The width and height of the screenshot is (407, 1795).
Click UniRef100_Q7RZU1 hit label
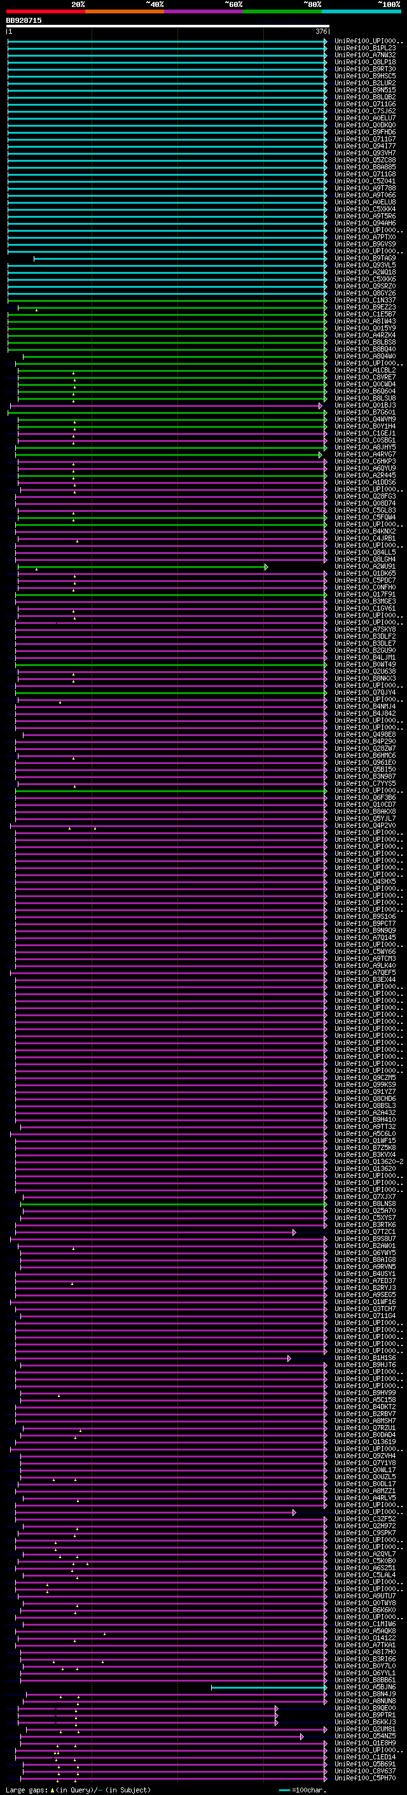[x=365, y=1428]
